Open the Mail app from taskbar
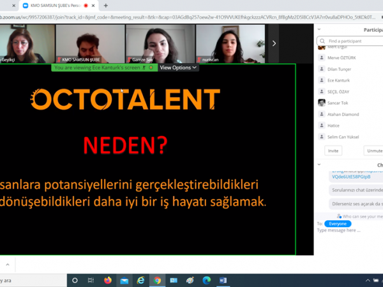This screenshot has height=287, width=383. [124, 281]
